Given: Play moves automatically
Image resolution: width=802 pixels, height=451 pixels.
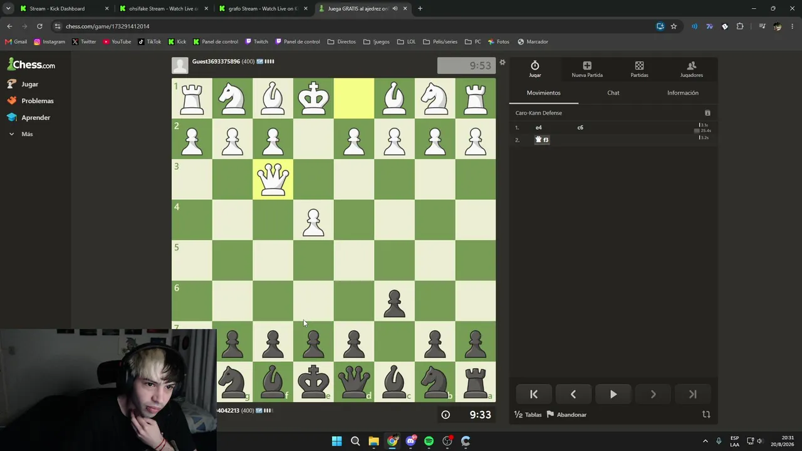Looking at the screenshot, I should [x=613, y=394].
